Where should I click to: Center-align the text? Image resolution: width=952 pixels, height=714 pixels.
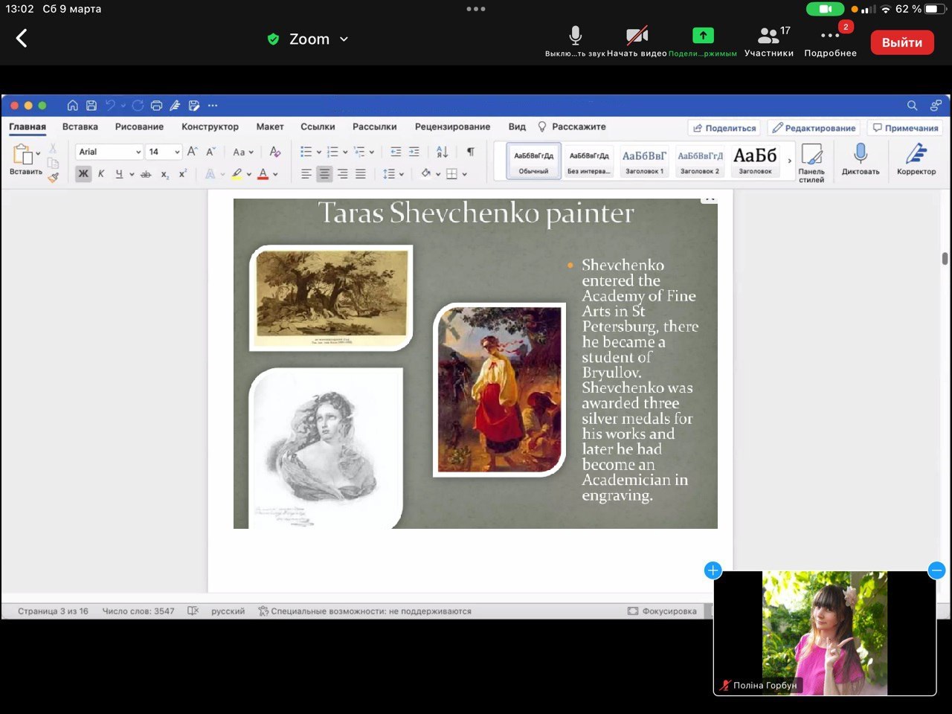tap(324, 174)
